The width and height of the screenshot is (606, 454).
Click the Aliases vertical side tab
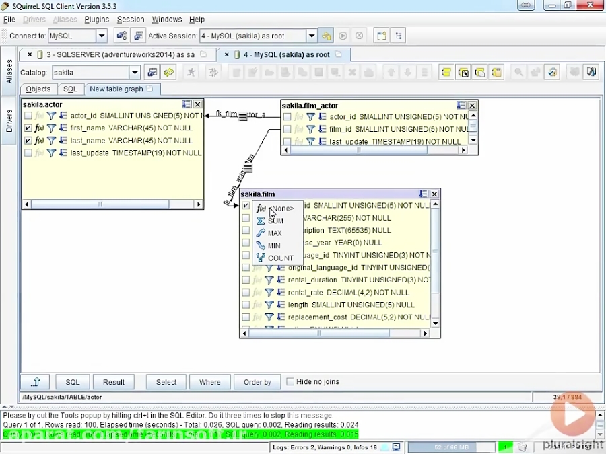coord(9,72)
